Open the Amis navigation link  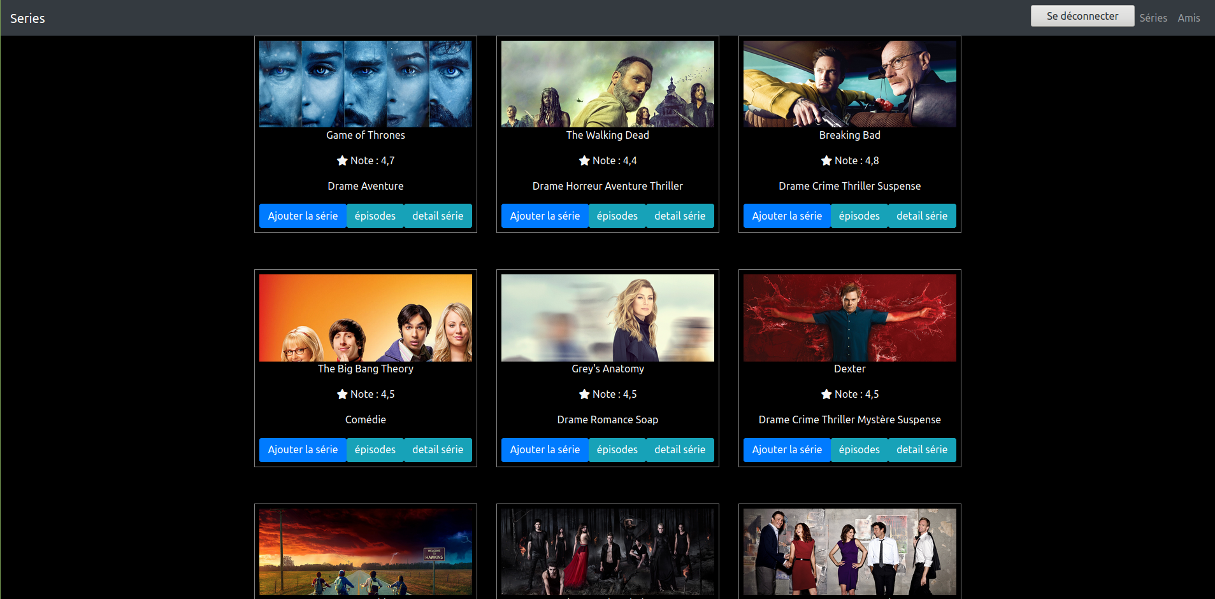1189,18
